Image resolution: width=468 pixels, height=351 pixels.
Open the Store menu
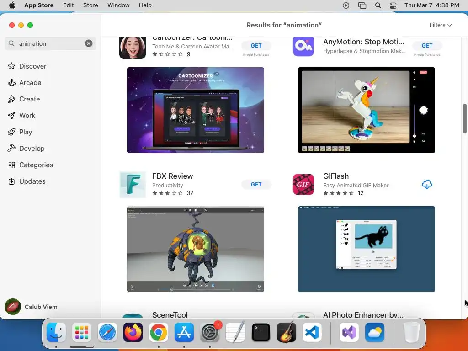pos(90,5)
